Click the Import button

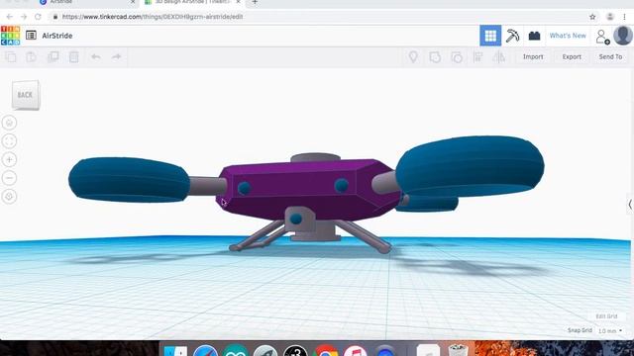[533, 57]
